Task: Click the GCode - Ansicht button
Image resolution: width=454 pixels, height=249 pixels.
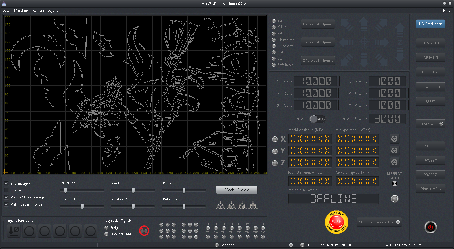Action: (x=237, y=190)
